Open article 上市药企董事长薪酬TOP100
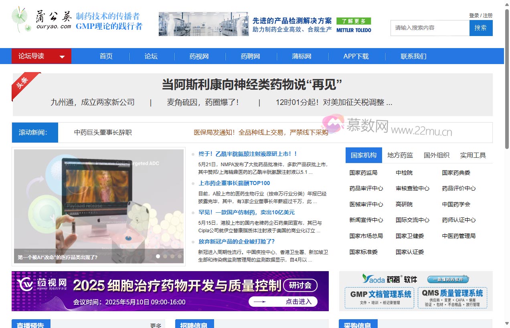Image resolution: width=510 pixels, height=328 pixels. 234,183
